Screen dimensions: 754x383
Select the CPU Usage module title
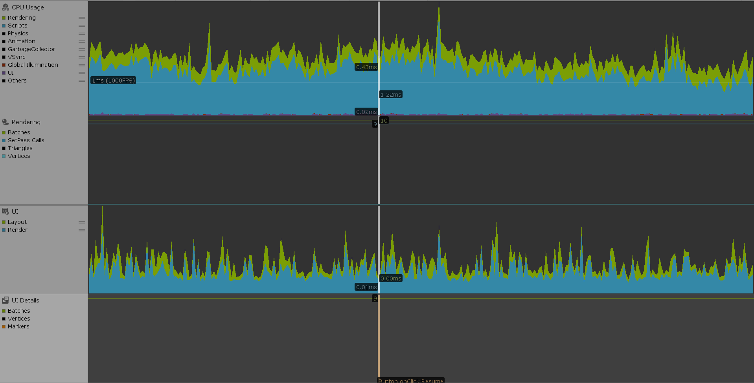point(28,7)
